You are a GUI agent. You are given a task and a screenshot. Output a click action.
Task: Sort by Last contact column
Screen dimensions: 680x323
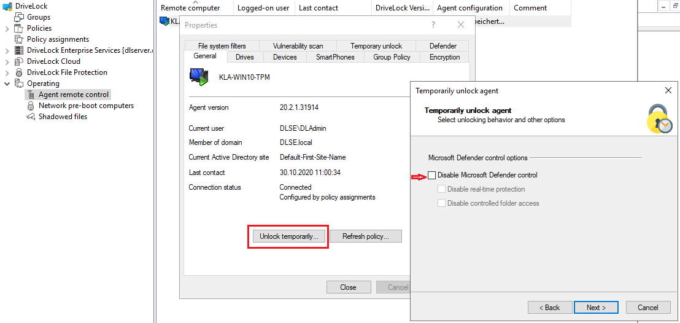tap(333, 8)
